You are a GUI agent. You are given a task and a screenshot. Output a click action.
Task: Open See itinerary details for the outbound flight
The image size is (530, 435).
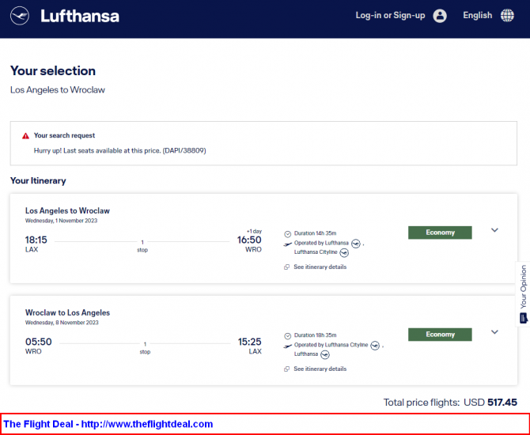click(x=320, y=267)
